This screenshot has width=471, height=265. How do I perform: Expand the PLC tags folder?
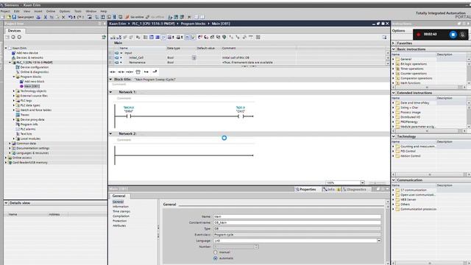tap(14, 101)
